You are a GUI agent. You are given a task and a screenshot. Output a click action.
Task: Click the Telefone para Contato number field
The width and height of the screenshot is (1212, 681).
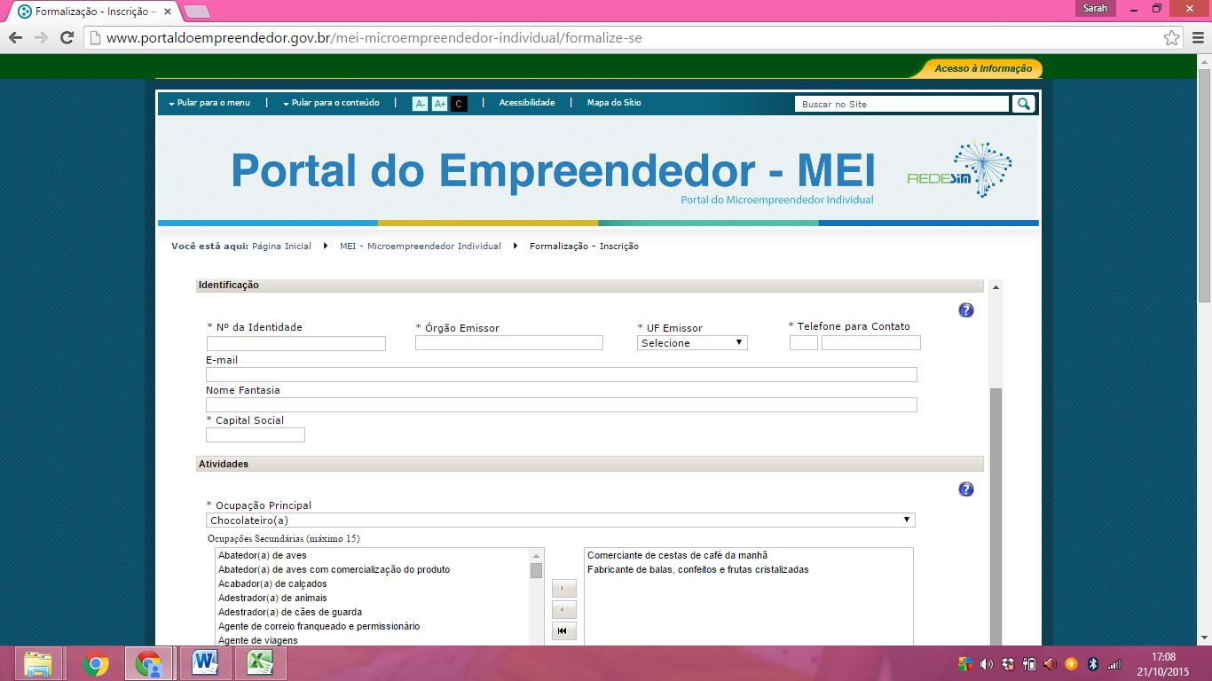(x=871, y=343)
